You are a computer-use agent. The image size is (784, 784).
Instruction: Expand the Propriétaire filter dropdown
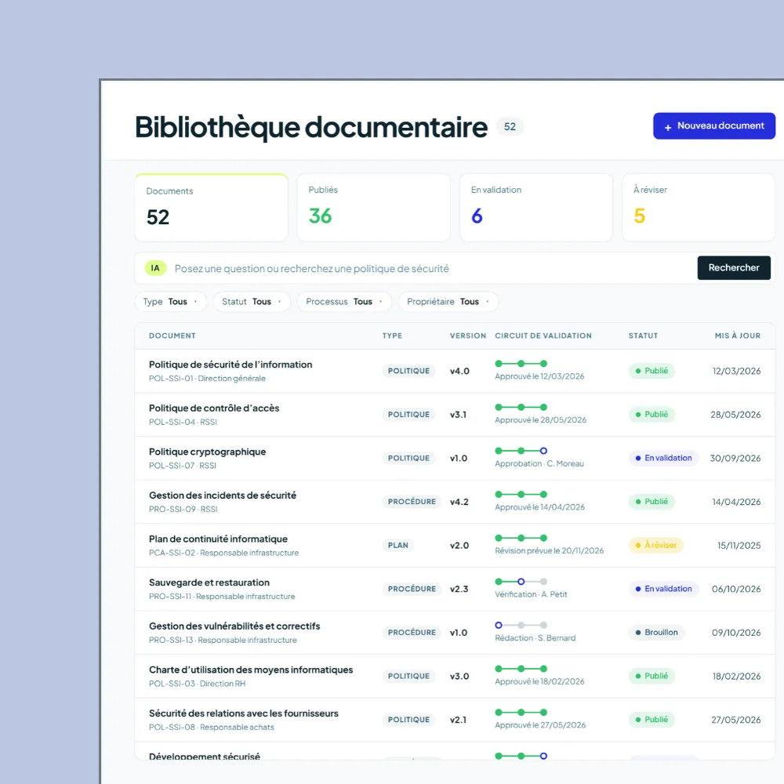tap(448, 302)
